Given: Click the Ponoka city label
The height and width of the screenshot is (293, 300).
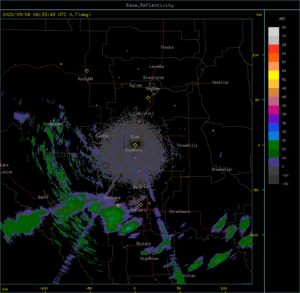Looking at the screenshot, I should [167, 47].
